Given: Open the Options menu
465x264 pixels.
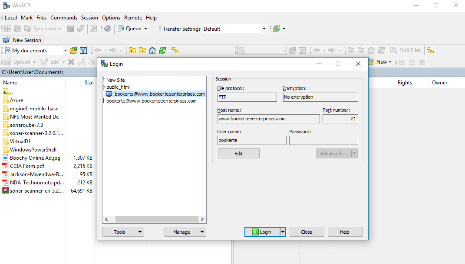Looking at the screenshot, I should 111,18.
